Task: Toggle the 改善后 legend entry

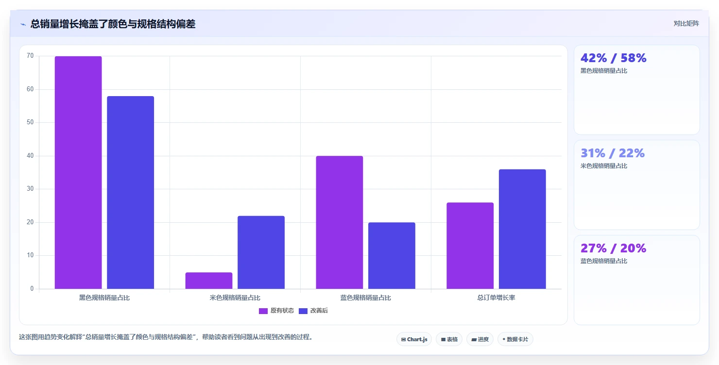Action: [313, 311]
